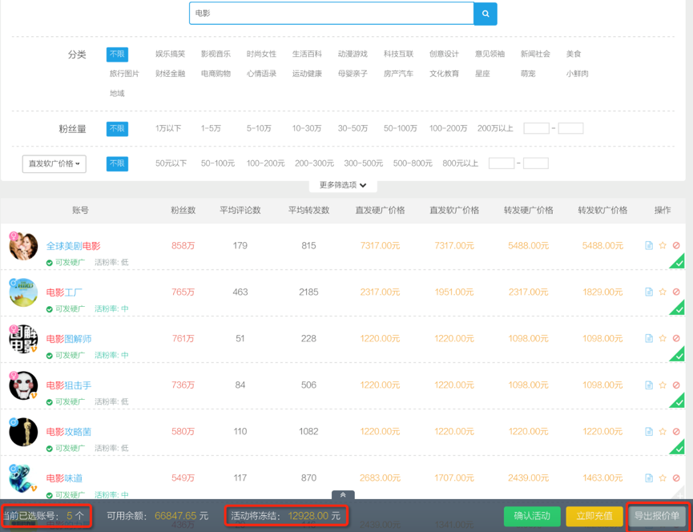Block 电影图解师 using the red ban icon
The height and width of the screenshot is (532, 693).
tap(676, 339)
